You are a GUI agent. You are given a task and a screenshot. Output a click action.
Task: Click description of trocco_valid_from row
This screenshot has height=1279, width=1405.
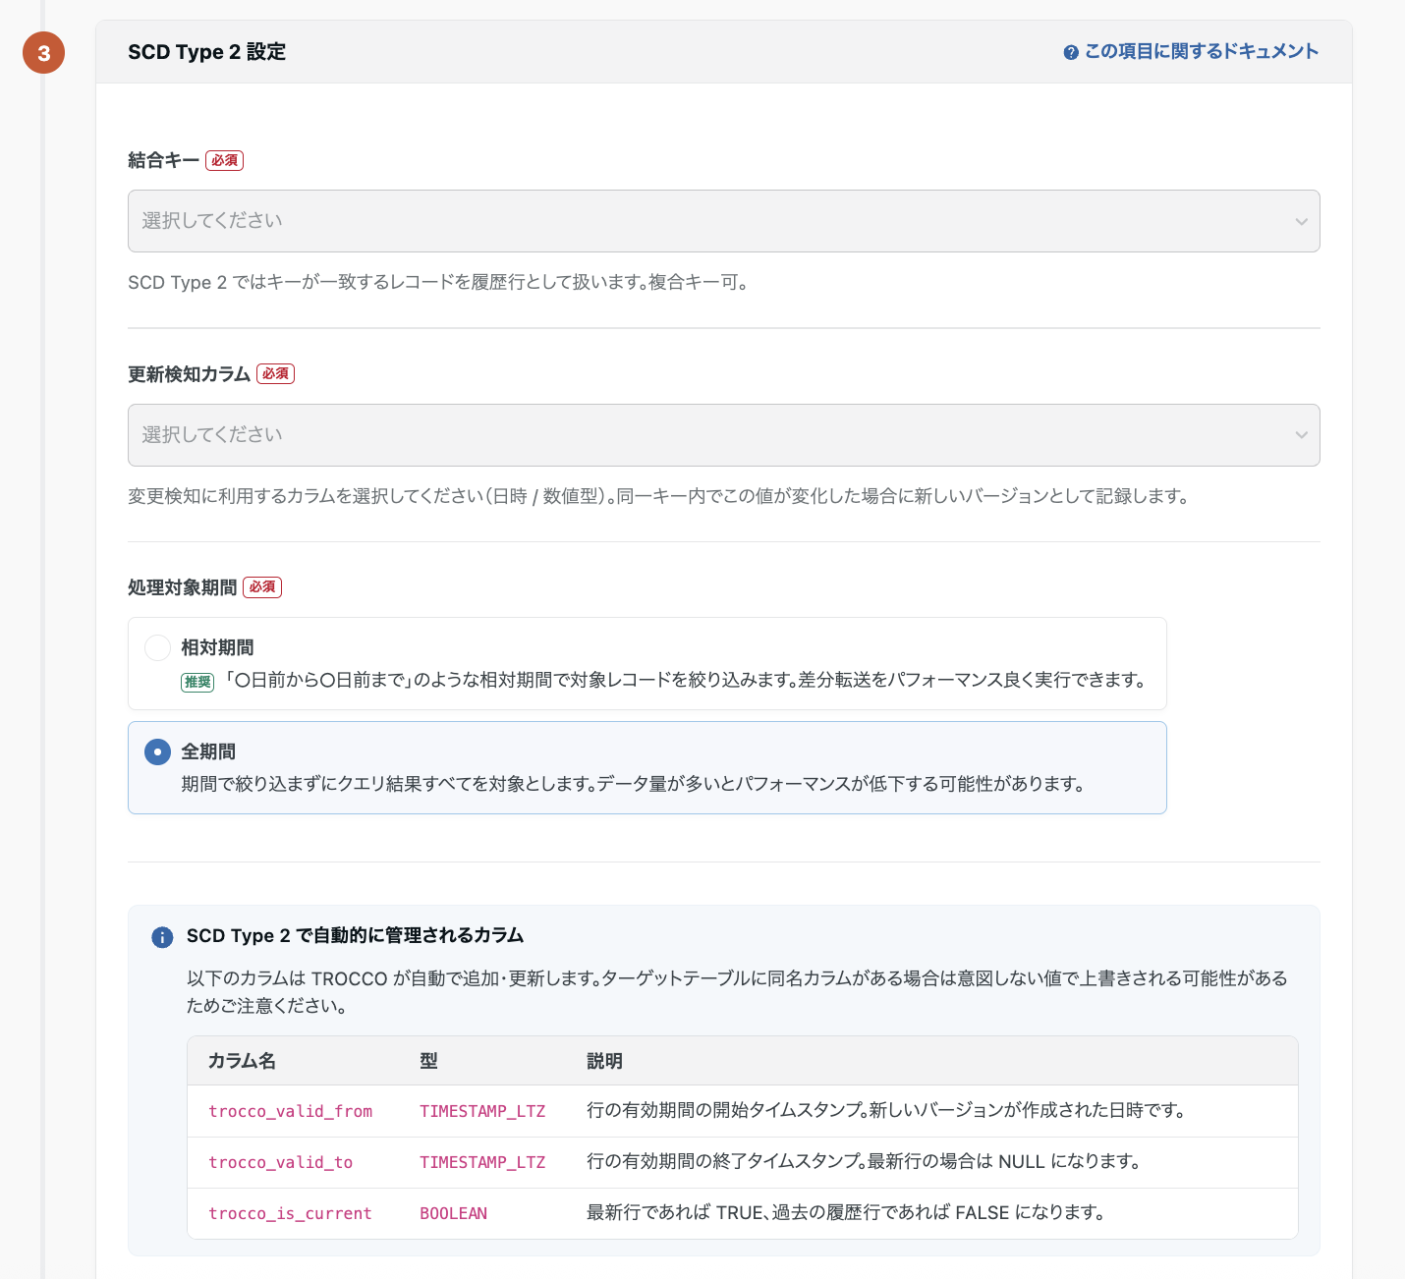887,1111
